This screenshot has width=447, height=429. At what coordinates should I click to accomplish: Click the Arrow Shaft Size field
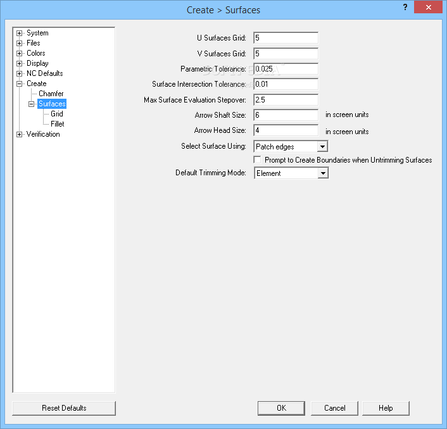286,115
